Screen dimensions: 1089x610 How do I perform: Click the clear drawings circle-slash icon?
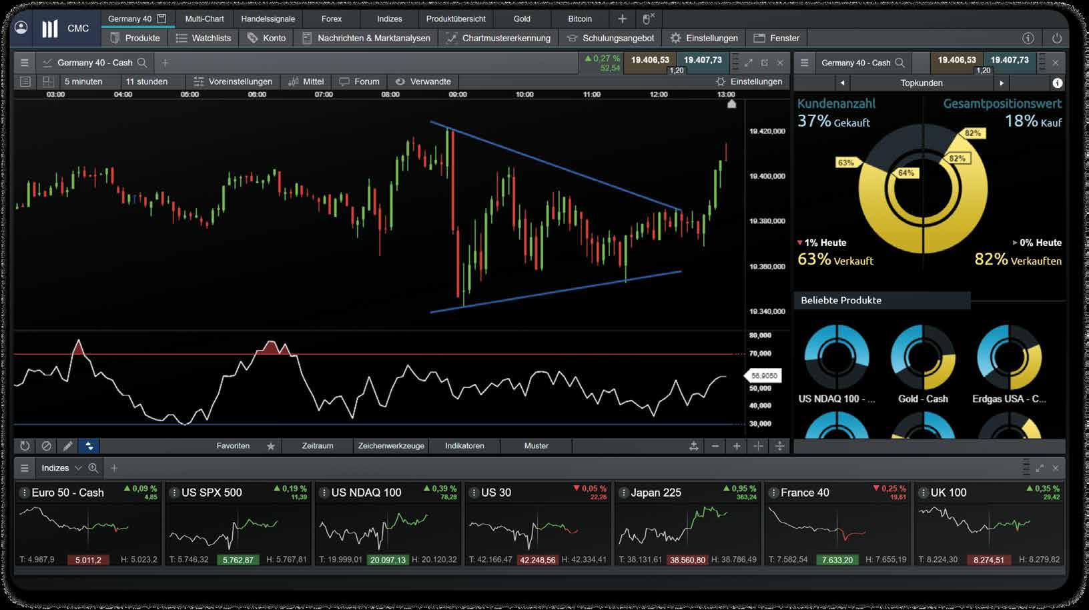point(46,446)
